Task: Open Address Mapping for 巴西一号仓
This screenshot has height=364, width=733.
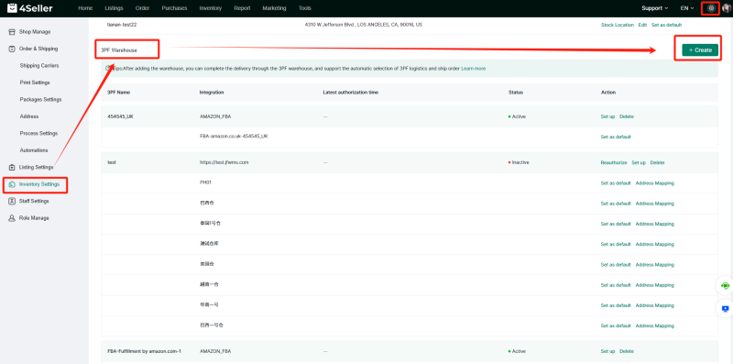Action: pos(654,325)
